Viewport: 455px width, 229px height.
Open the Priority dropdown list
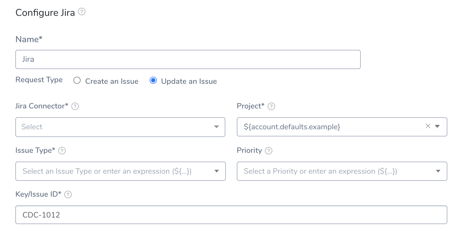pyautogui.click(x=438, y=171)
